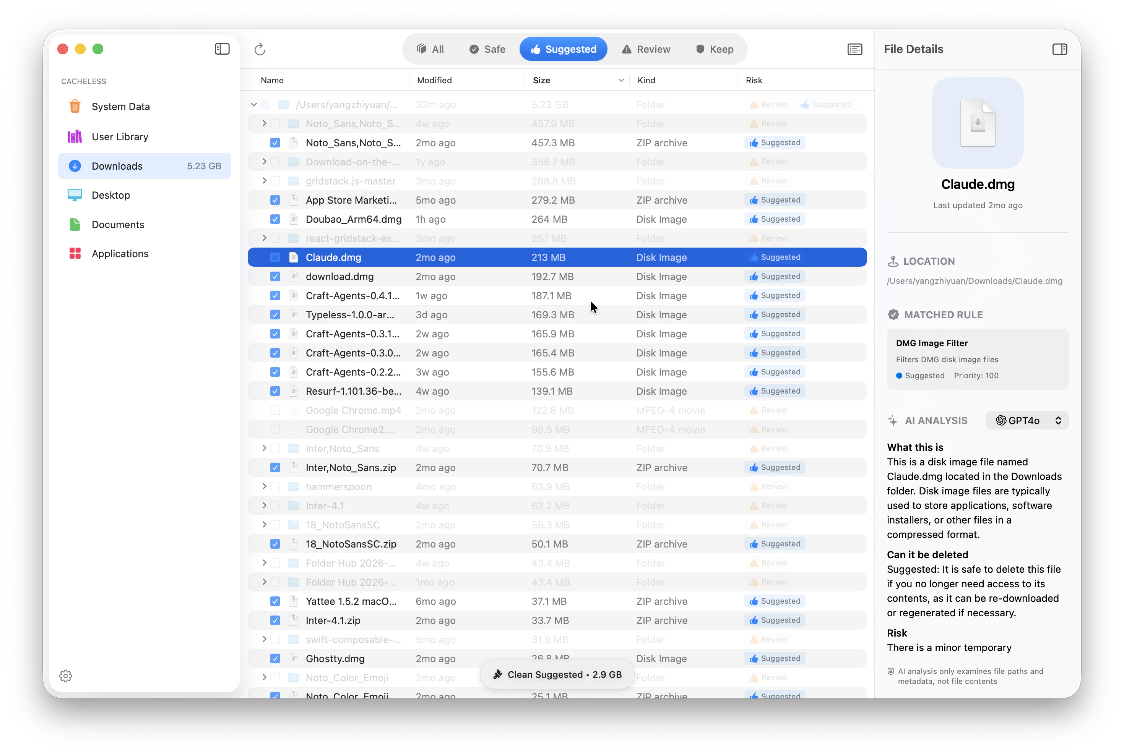Image resolution: width=1124 pixels, height=755 pixels.
Task: Toggle the left sidebar panel icon
Action: [x=222, y=49]
